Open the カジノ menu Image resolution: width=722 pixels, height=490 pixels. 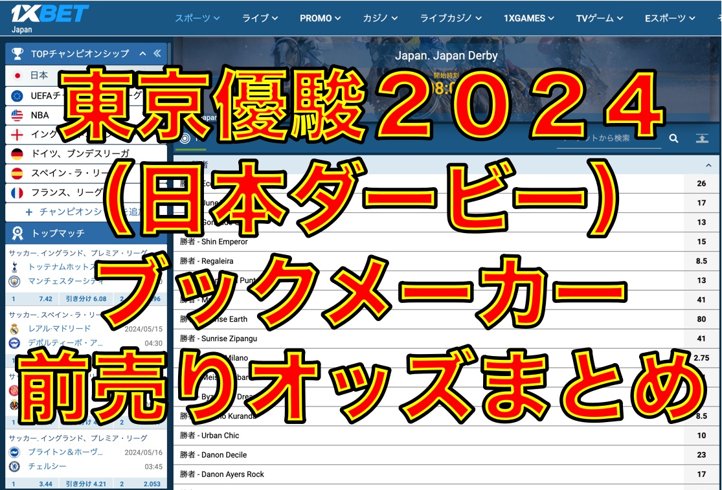tap(380, 18)
